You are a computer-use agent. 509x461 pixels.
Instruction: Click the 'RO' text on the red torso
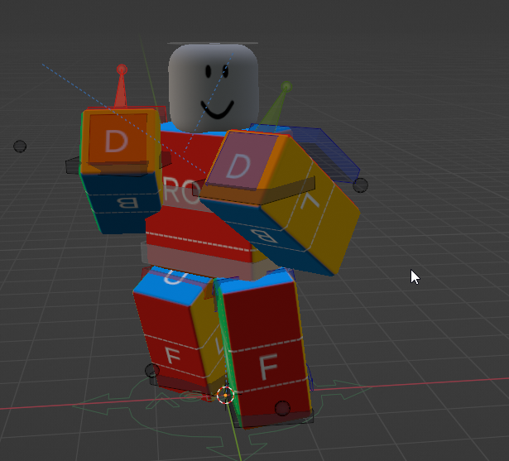(181, 191)
